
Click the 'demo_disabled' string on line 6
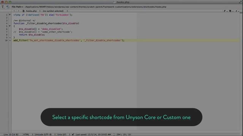point(51,29)
